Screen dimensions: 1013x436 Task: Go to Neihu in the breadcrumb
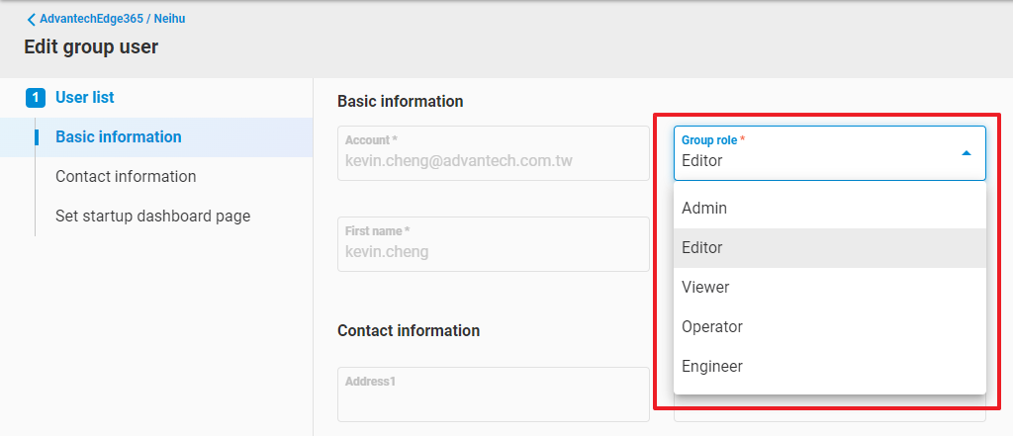pos(166,19)
